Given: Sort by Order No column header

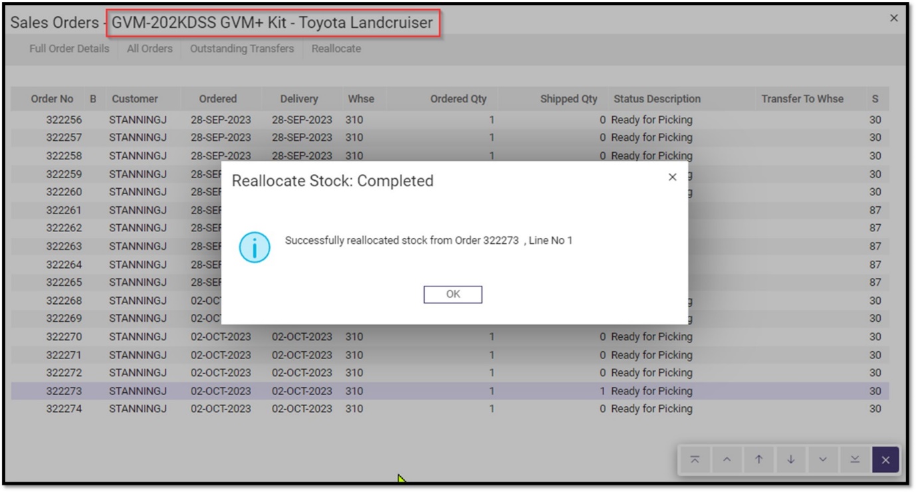Looking at the screenshot, I should pos(52,99).
